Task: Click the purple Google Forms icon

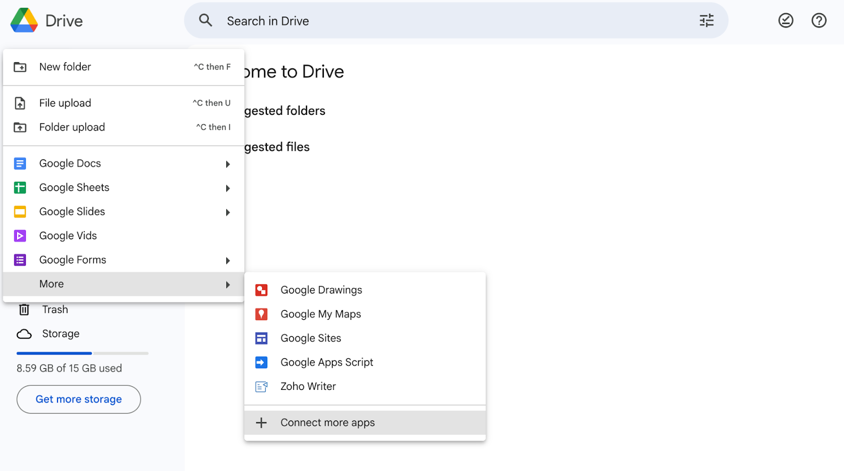Action: click(20, 260)
